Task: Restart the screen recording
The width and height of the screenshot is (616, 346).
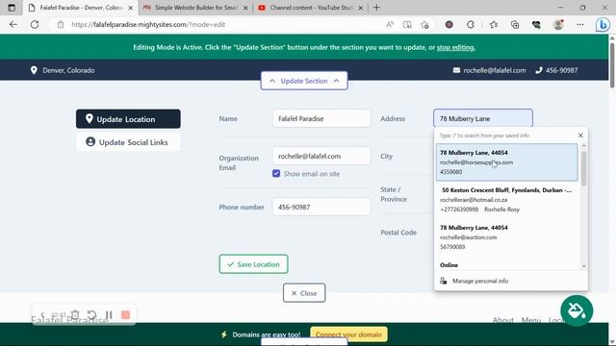Action: click(91, 314)
